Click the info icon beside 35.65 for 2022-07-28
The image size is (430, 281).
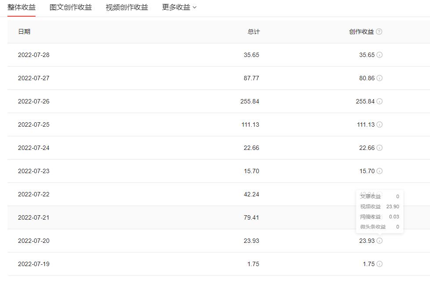380,55
